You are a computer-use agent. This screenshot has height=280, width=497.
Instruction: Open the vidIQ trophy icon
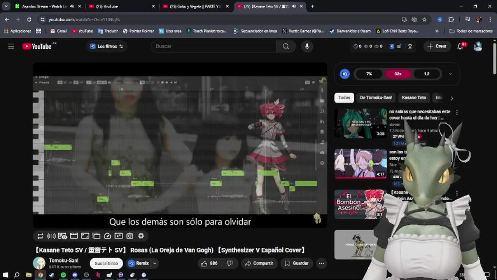(x=410, y=46)
